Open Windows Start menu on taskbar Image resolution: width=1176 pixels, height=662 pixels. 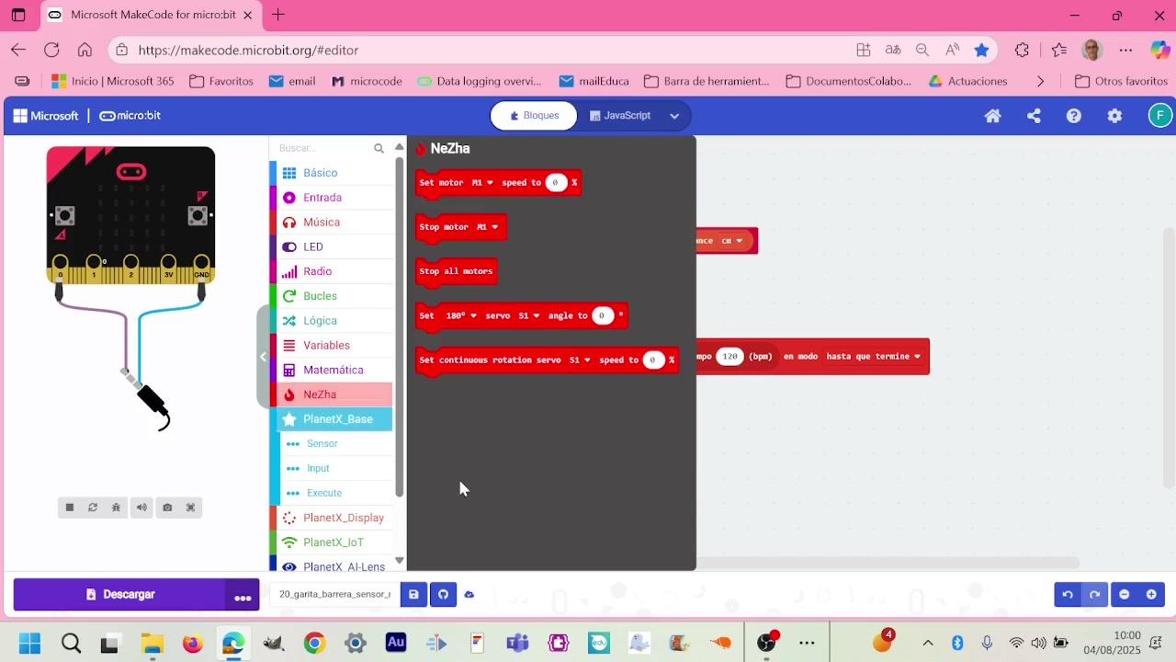coord(29,644)
